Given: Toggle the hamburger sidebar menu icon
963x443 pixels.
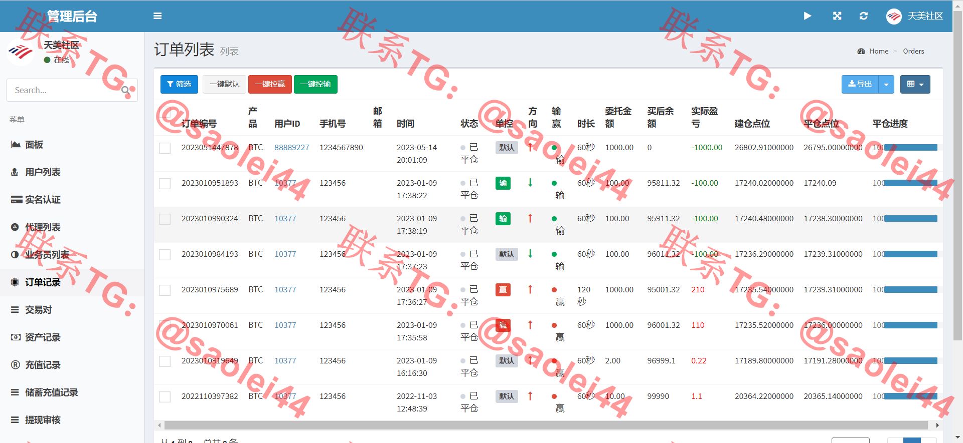Looking at the screenshot, I should pyautogui.click(x=157, y=16).
